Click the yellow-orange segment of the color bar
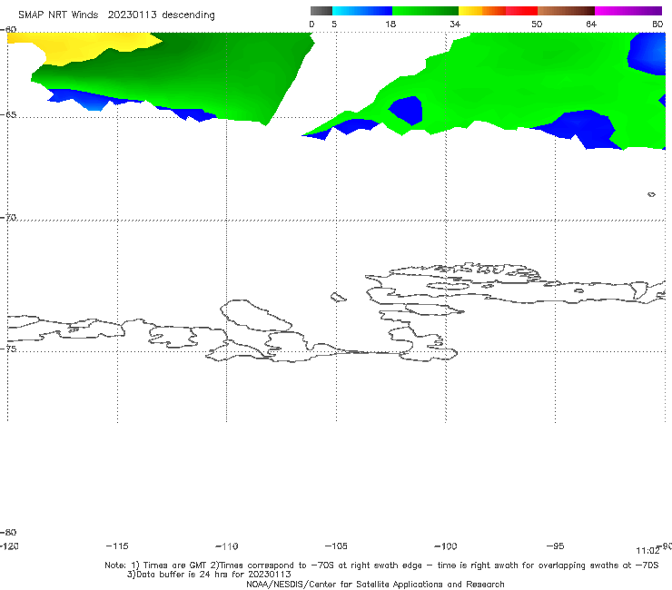 click(x=482, y=11)
